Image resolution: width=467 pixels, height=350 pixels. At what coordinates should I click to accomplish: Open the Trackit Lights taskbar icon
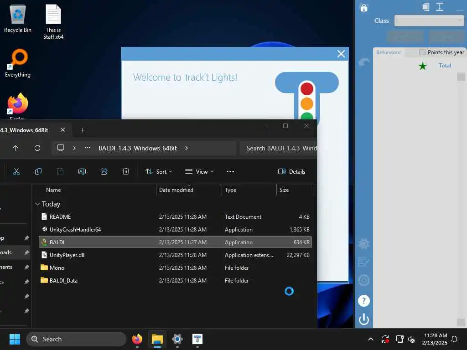[x=197, y=339]
